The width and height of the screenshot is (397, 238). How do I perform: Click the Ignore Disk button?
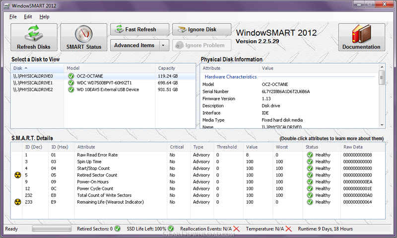coord(202,29)
